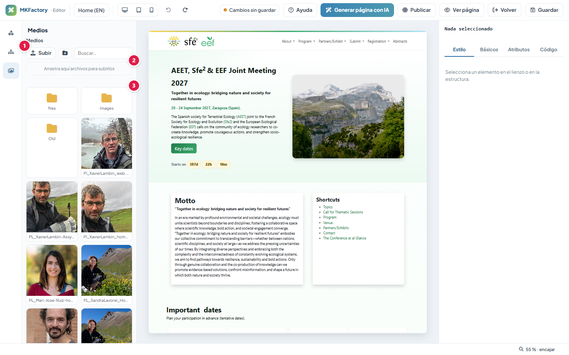The height and width of the screenshot is (355, 569).
Task: Expand Partners/Exhibit menu in preview
Action: tap(332, 41)
